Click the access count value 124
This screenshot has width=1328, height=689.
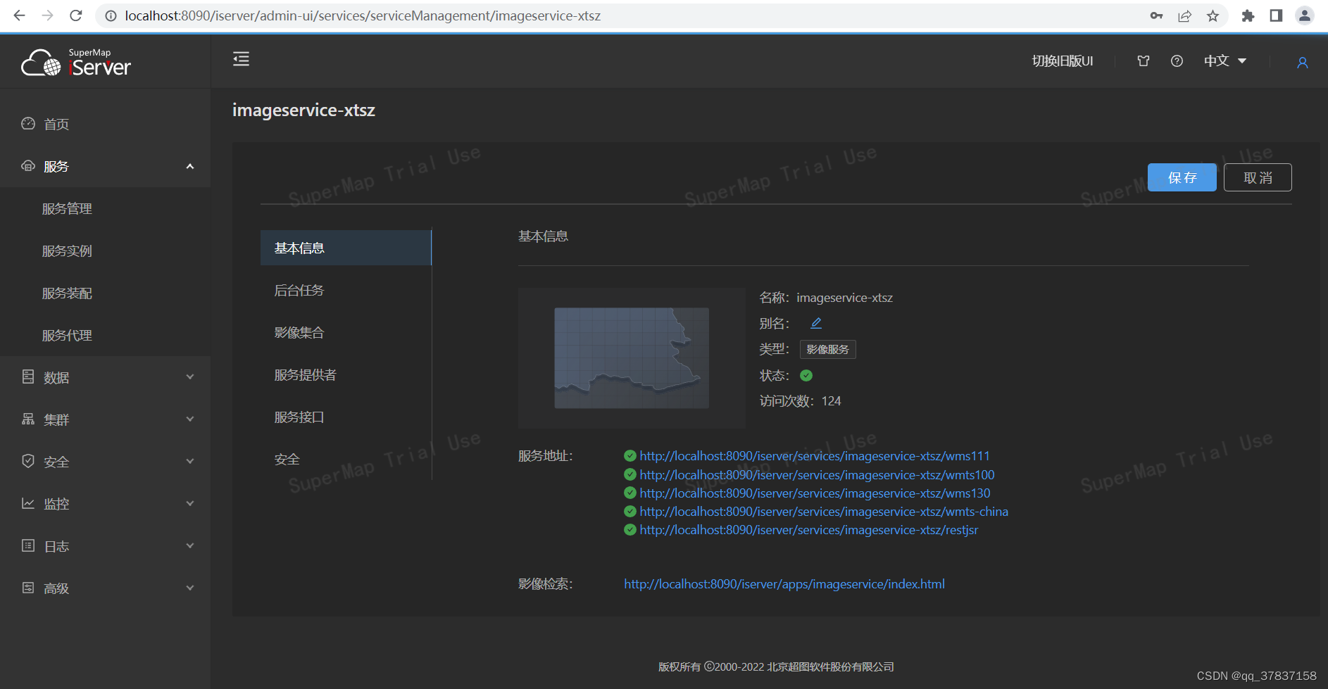831,401
